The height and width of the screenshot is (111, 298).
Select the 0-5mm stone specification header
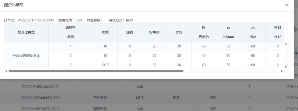point(228,37)
